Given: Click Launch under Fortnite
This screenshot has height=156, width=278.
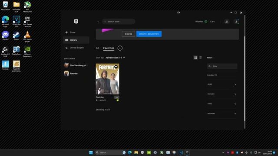Looking at the screenshot, I should click(101, 100).
